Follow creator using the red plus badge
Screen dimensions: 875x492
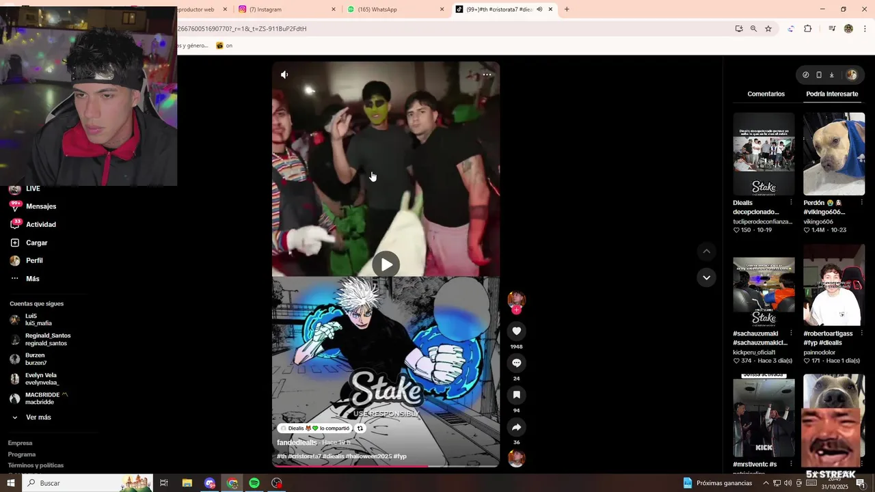tap(516, 310)
